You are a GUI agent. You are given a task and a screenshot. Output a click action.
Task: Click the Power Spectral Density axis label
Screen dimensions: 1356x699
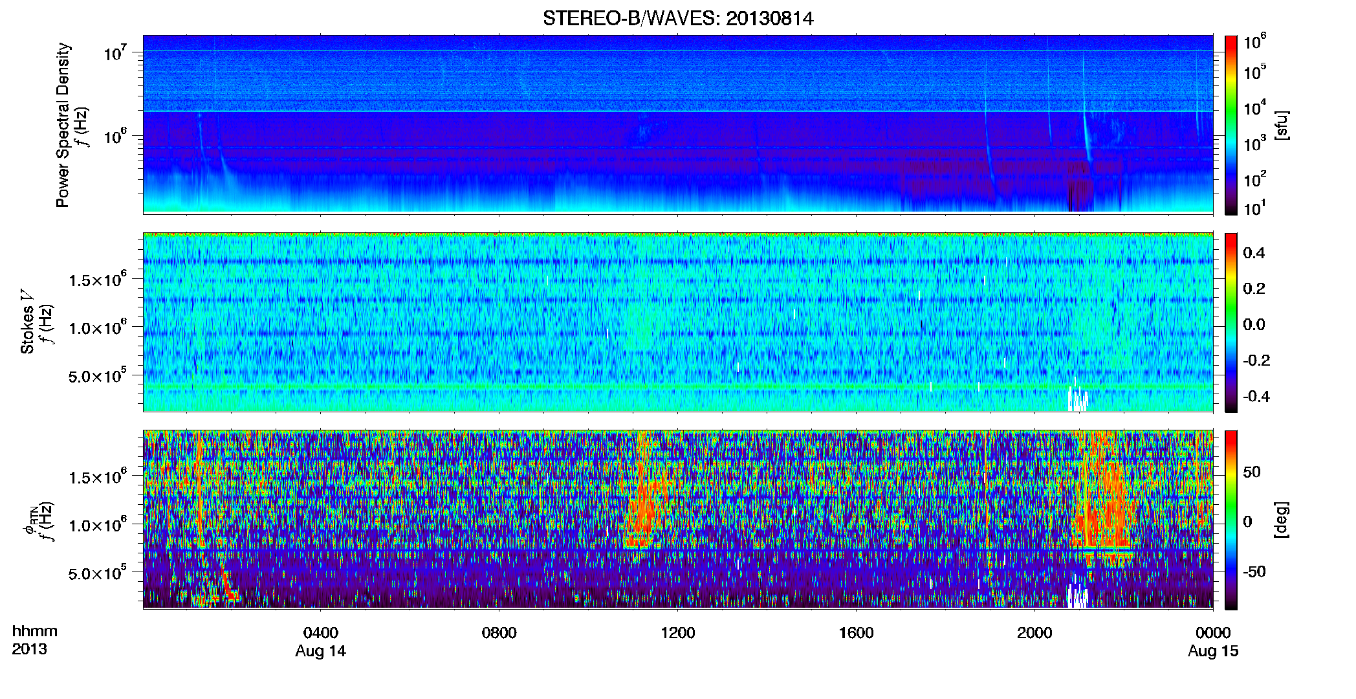click(x=63, y=126)
